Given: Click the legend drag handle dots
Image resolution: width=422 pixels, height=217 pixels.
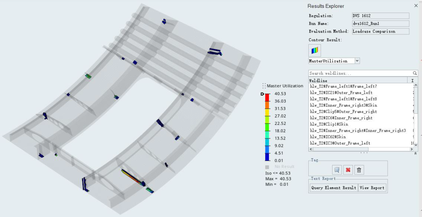Looking at the screenshot, I should pyautogui.click(x=264, y=86).
